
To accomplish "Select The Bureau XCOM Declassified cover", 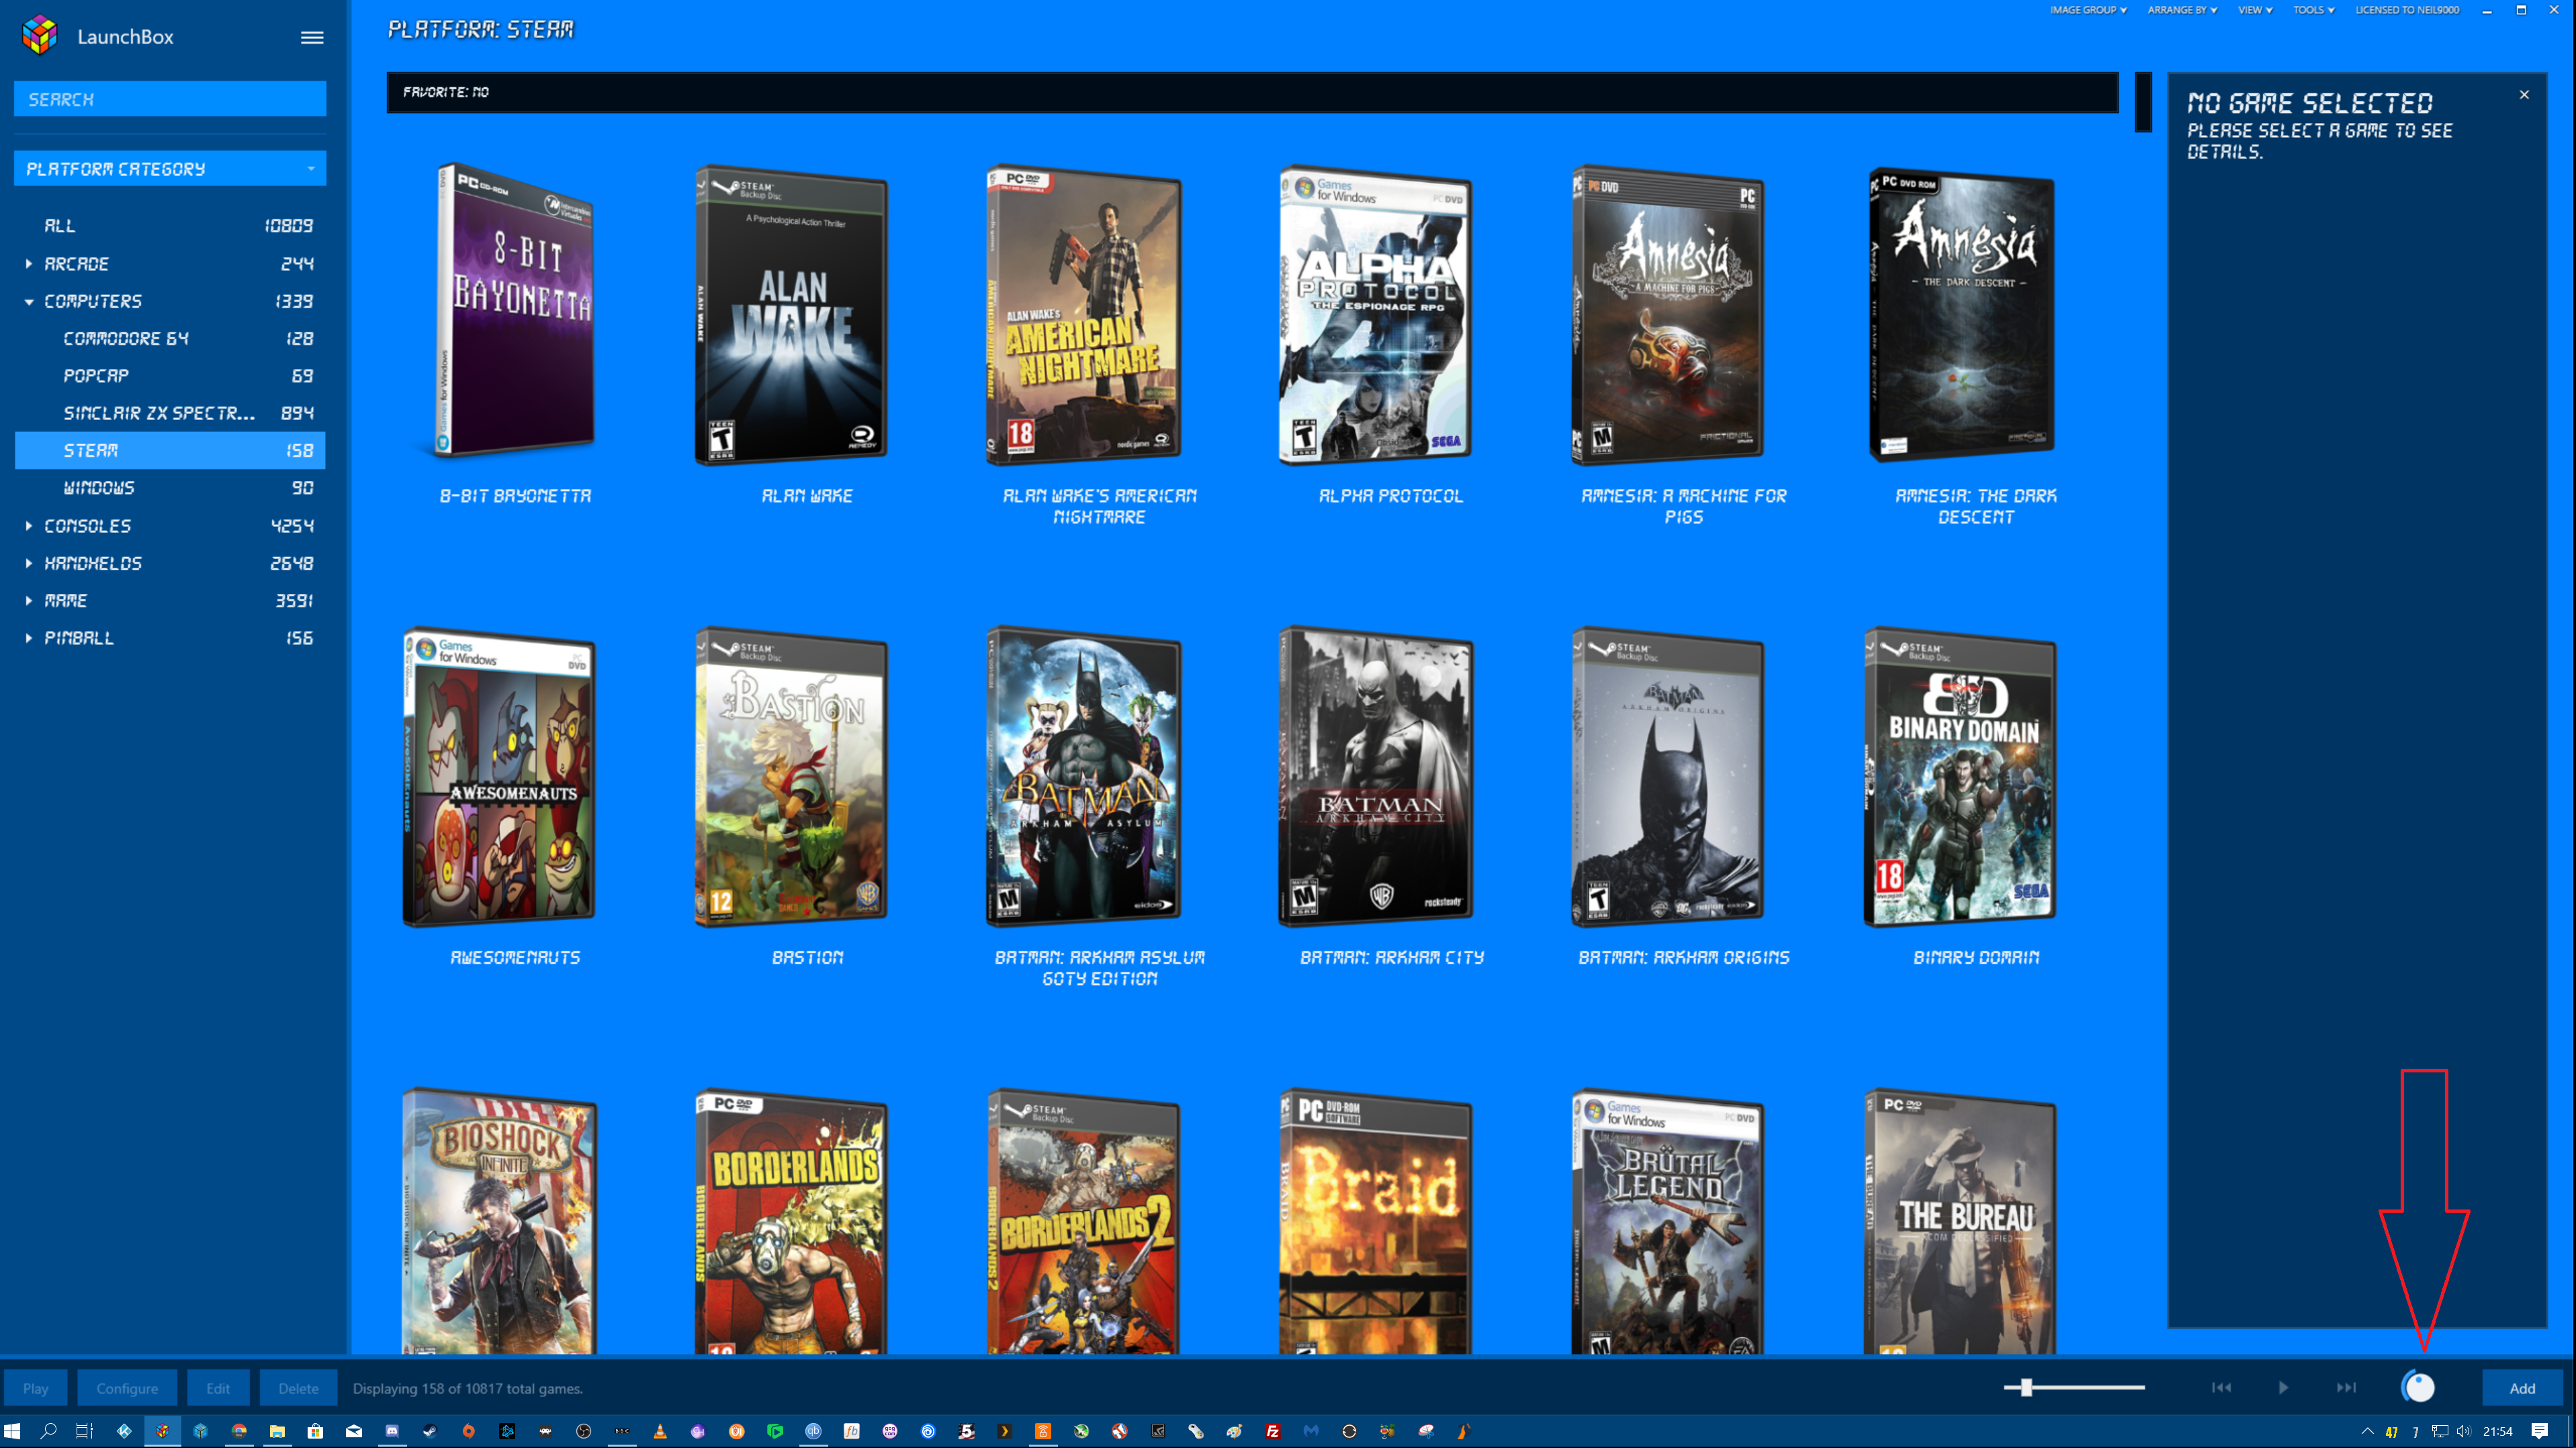I will 1960,1222.
